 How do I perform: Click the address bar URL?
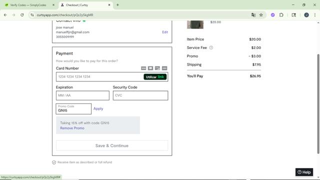point(65,15)
